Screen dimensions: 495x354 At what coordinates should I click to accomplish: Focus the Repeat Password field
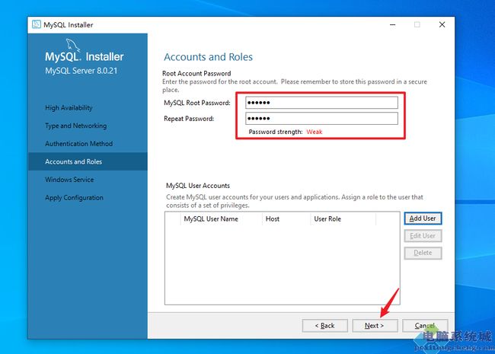click(321, 118)
